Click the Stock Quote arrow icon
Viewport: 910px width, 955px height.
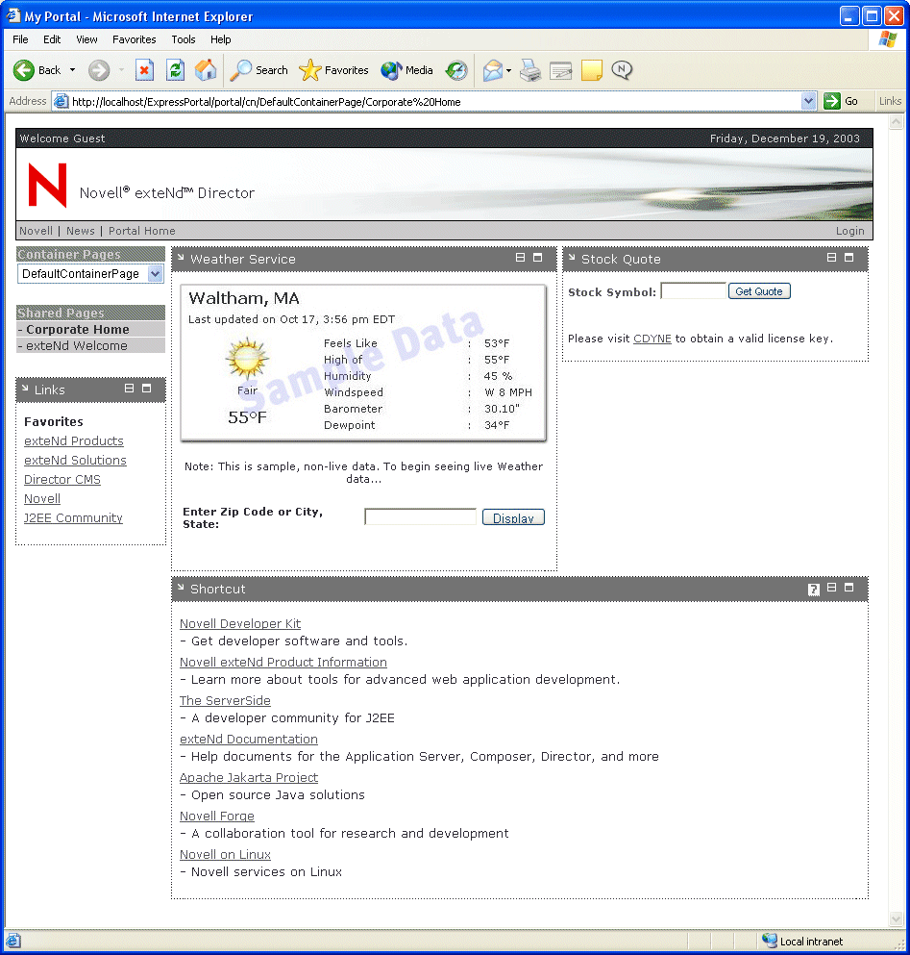click(x=572, y=258)
